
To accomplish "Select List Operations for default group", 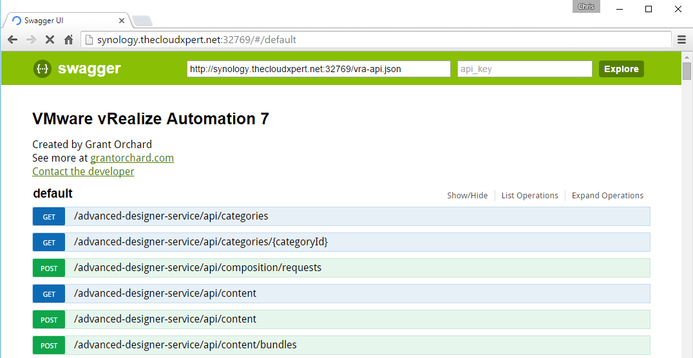I will pos(529,196).
